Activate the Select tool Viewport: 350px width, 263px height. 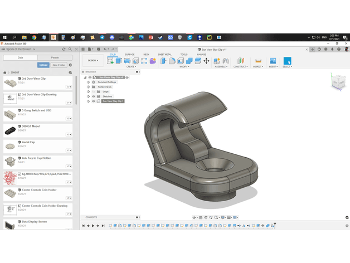tap(287, 61)
